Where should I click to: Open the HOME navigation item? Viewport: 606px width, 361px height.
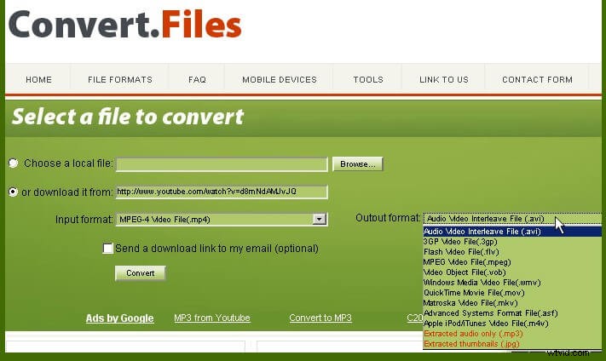38,79
